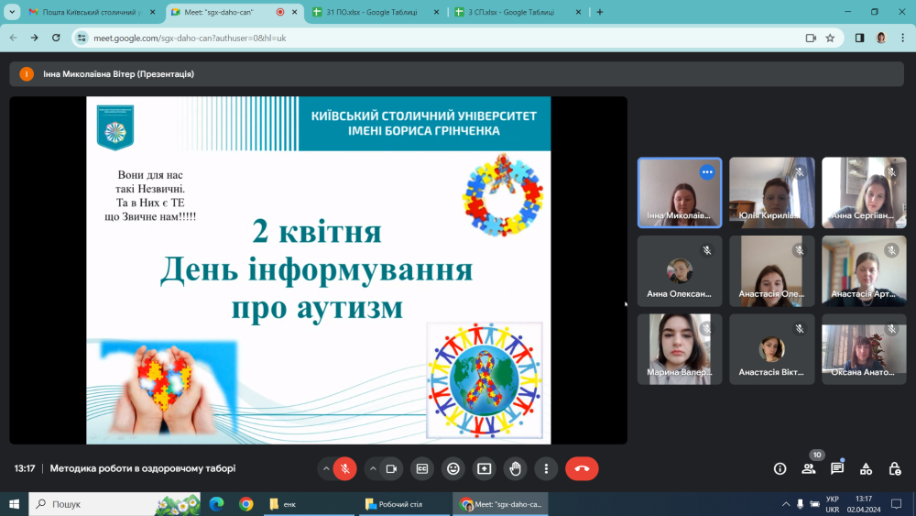Close the 3 СП.xlsx tab
Screen dimensions: 916x516
[x=578, y=12]
